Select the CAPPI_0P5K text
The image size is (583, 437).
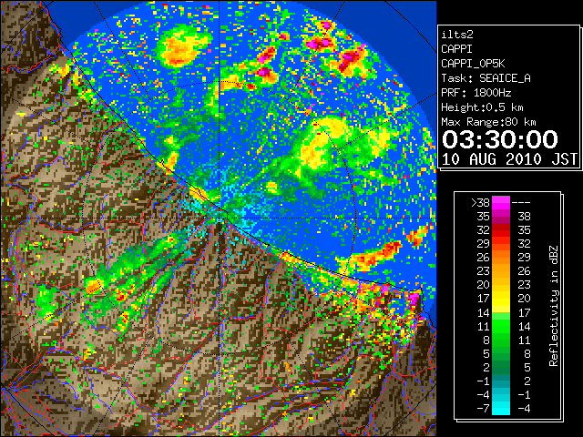473,64
